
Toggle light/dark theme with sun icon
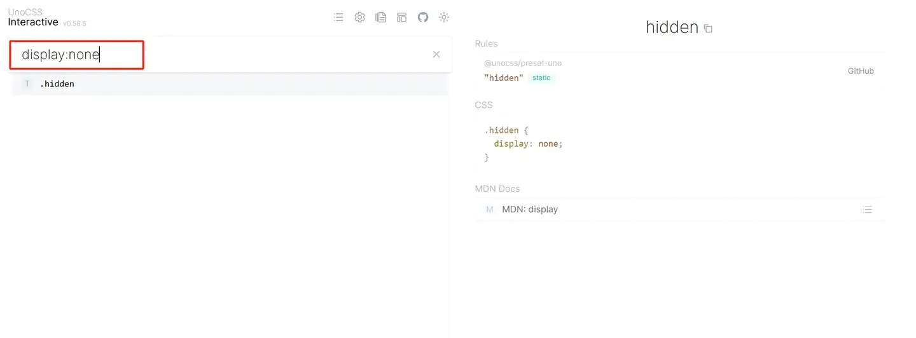pyautogui.click(x=444, y=17)
